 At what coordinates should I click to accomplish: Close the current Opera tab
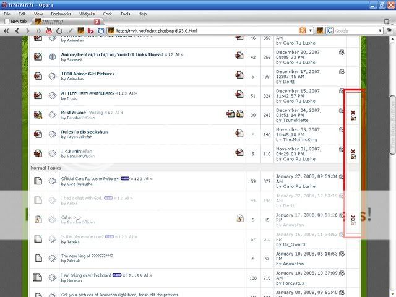[x=97, y=21]
